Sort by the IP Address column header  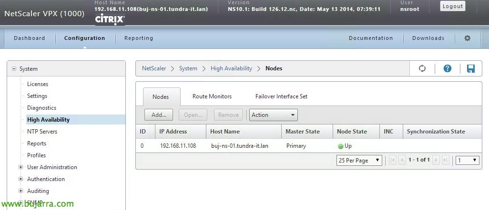[x=181, y=132]
